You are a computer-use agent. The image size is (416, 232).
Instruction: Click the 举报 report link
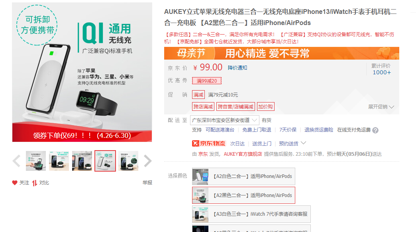click(147, 183)
